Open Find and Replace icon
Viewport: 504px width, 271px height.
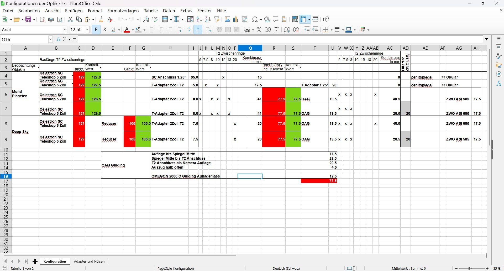146,19
